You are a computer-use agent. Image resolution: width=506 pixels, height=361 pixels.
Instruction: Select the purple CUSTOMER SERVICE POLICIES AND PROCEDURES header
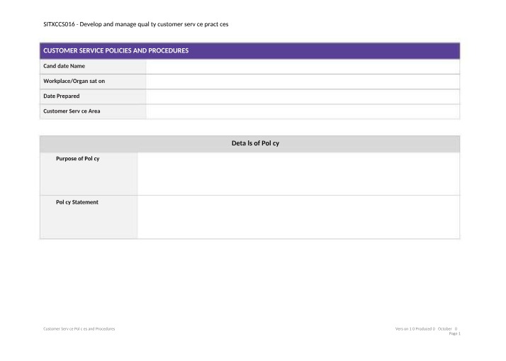[x=249, y=50]
